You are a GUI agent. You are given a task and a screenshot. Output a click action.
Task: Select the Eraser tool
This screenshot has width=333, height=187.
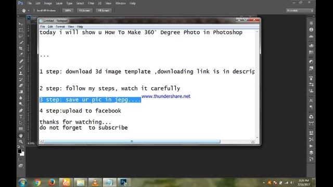coord(21,86)
